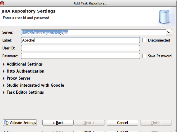
Task: Click the User ID input field
Action: [x=81, y=48]
